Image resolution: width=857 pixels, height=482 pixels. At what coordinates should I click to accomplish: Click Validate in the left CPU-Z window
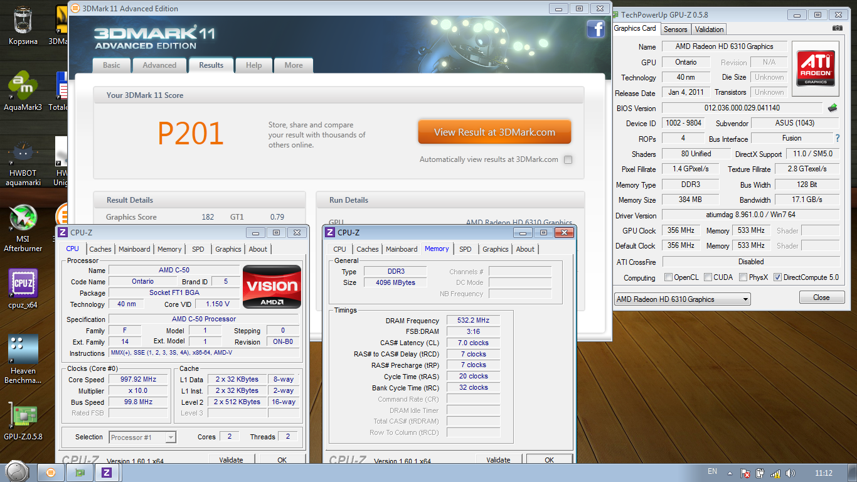tap(231, 460)
